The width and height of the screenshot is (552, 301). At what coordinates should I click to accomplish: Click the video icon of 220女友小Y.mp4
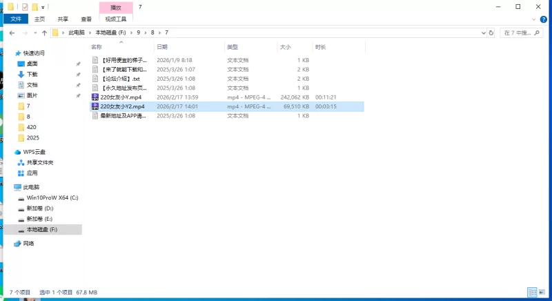(x=95, y=97)
